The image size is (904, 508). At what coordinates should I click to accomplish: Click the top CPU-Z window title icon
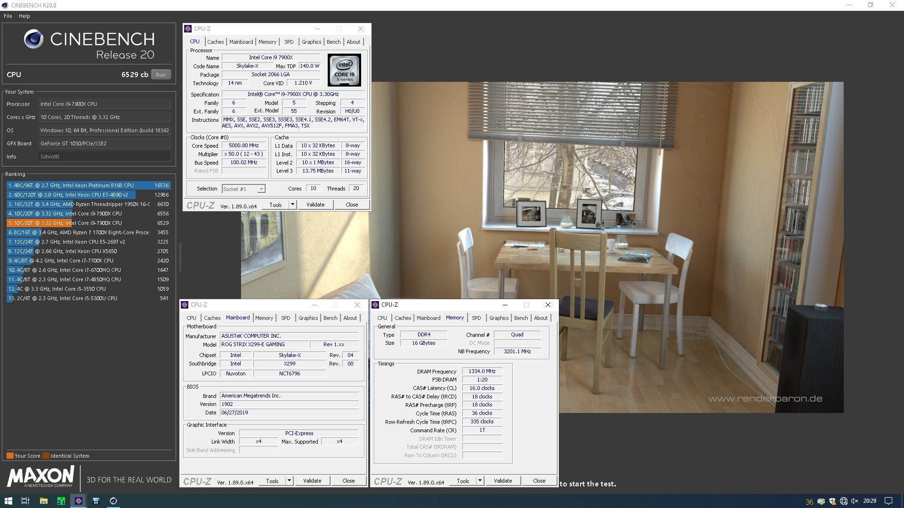point(188,29)
